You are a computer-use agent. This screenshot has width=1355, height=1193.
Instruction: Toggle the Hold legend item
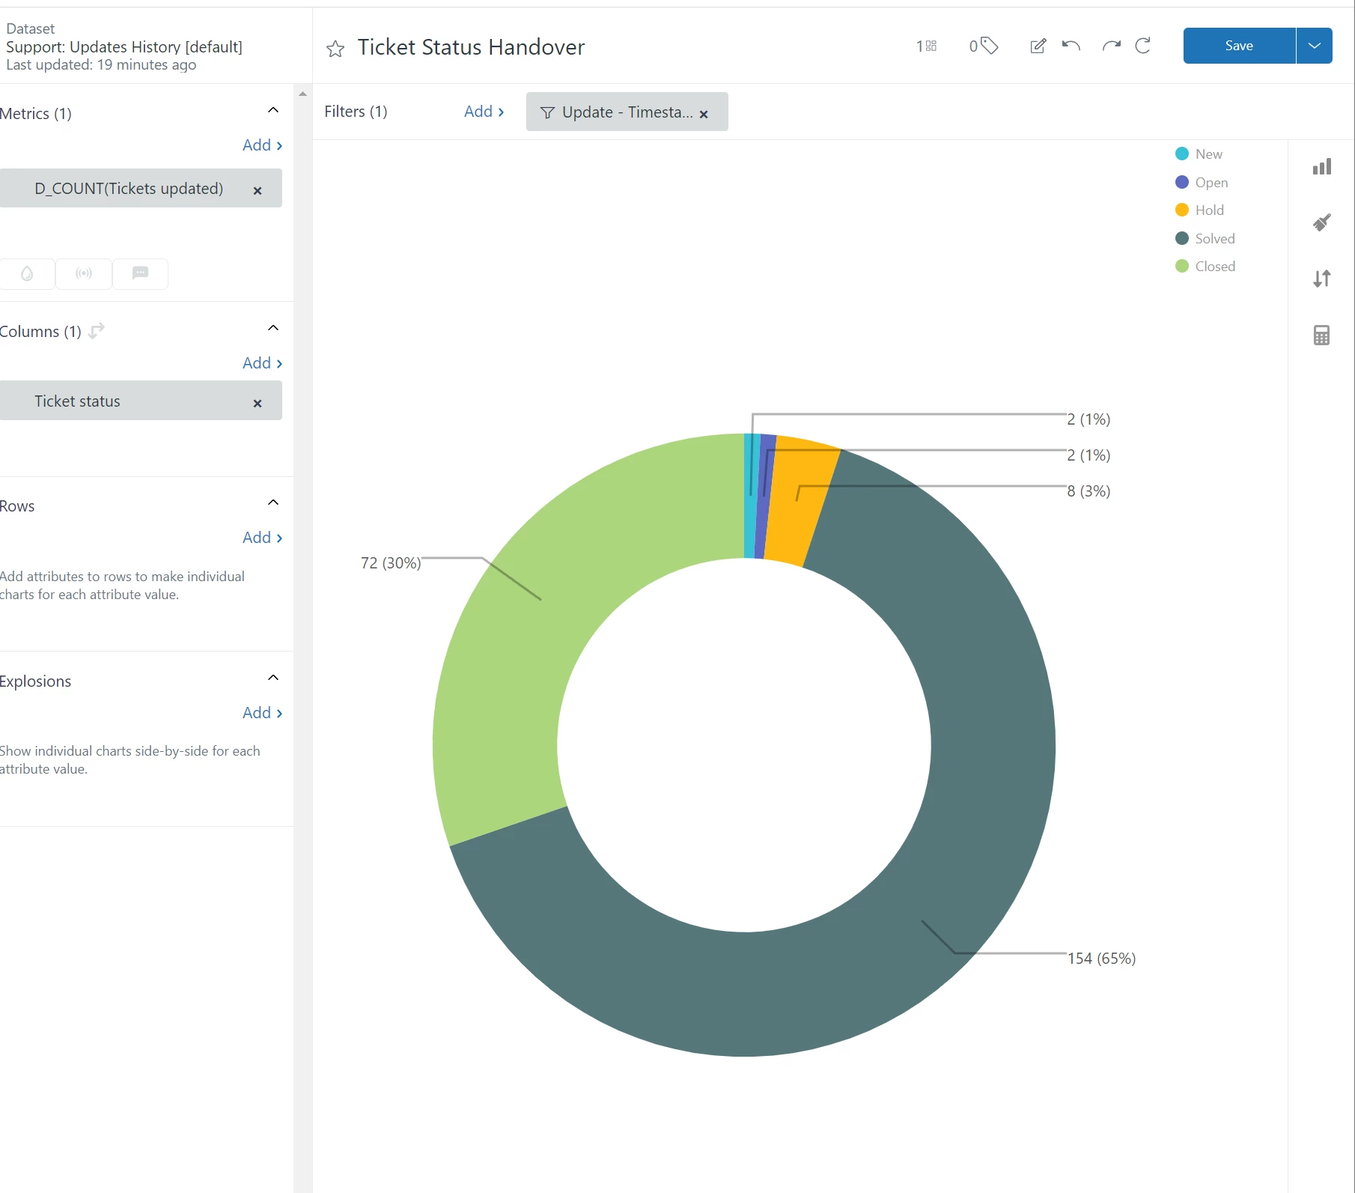click(x=1199, y=210)
